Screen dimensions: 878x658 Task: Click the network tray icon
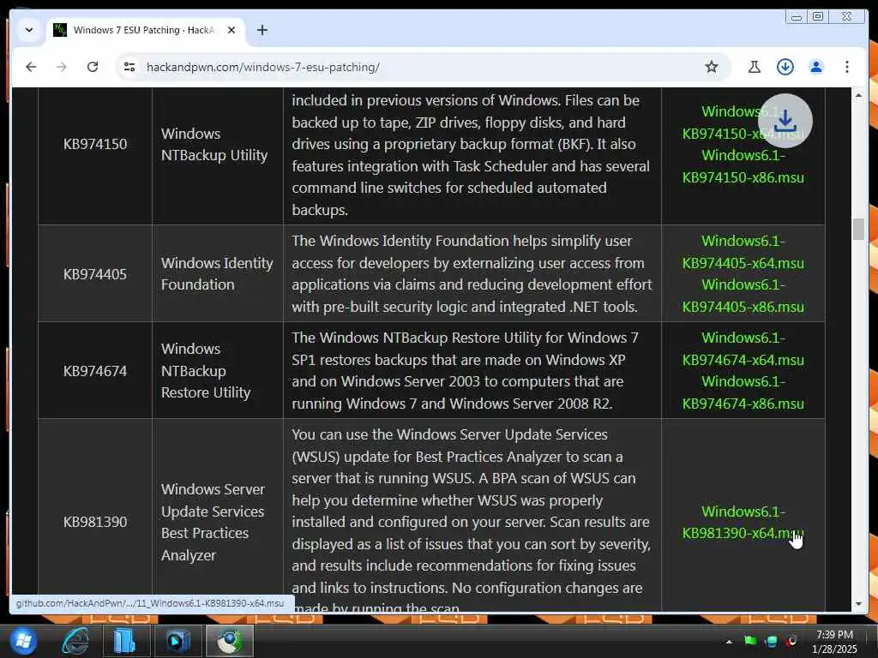(771, 642)
